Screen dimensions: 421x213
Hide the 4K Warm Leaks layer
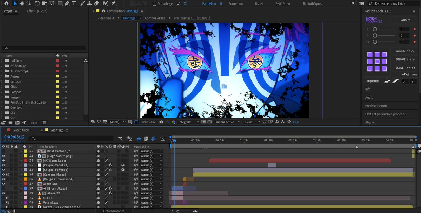pos(4,160)
